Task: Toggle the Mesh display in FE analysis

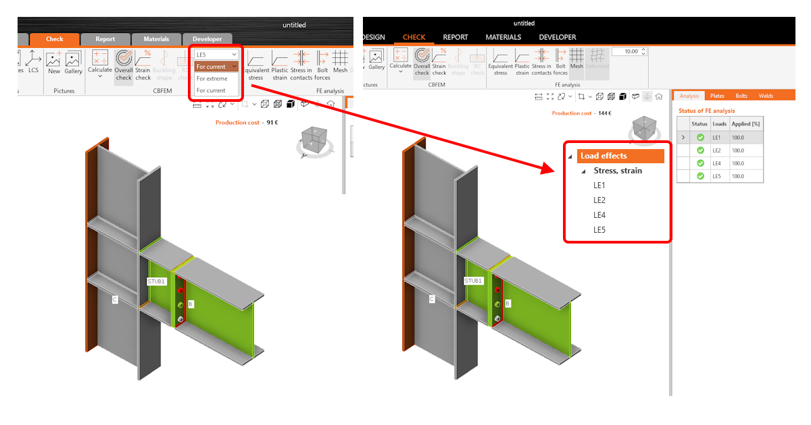Action: (578, 62)
